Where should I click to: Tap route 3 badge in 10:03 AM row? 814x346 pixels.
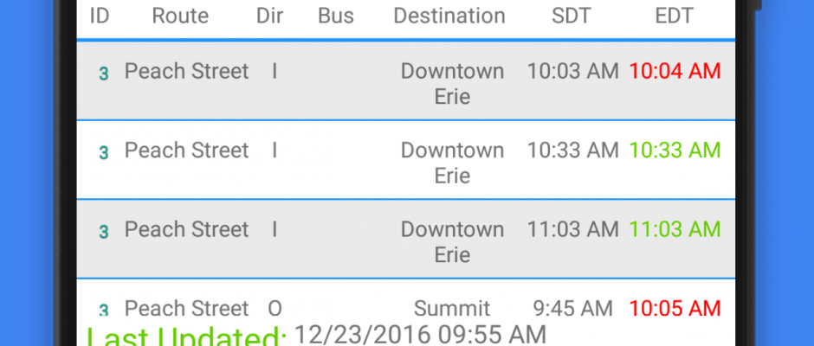103,74
